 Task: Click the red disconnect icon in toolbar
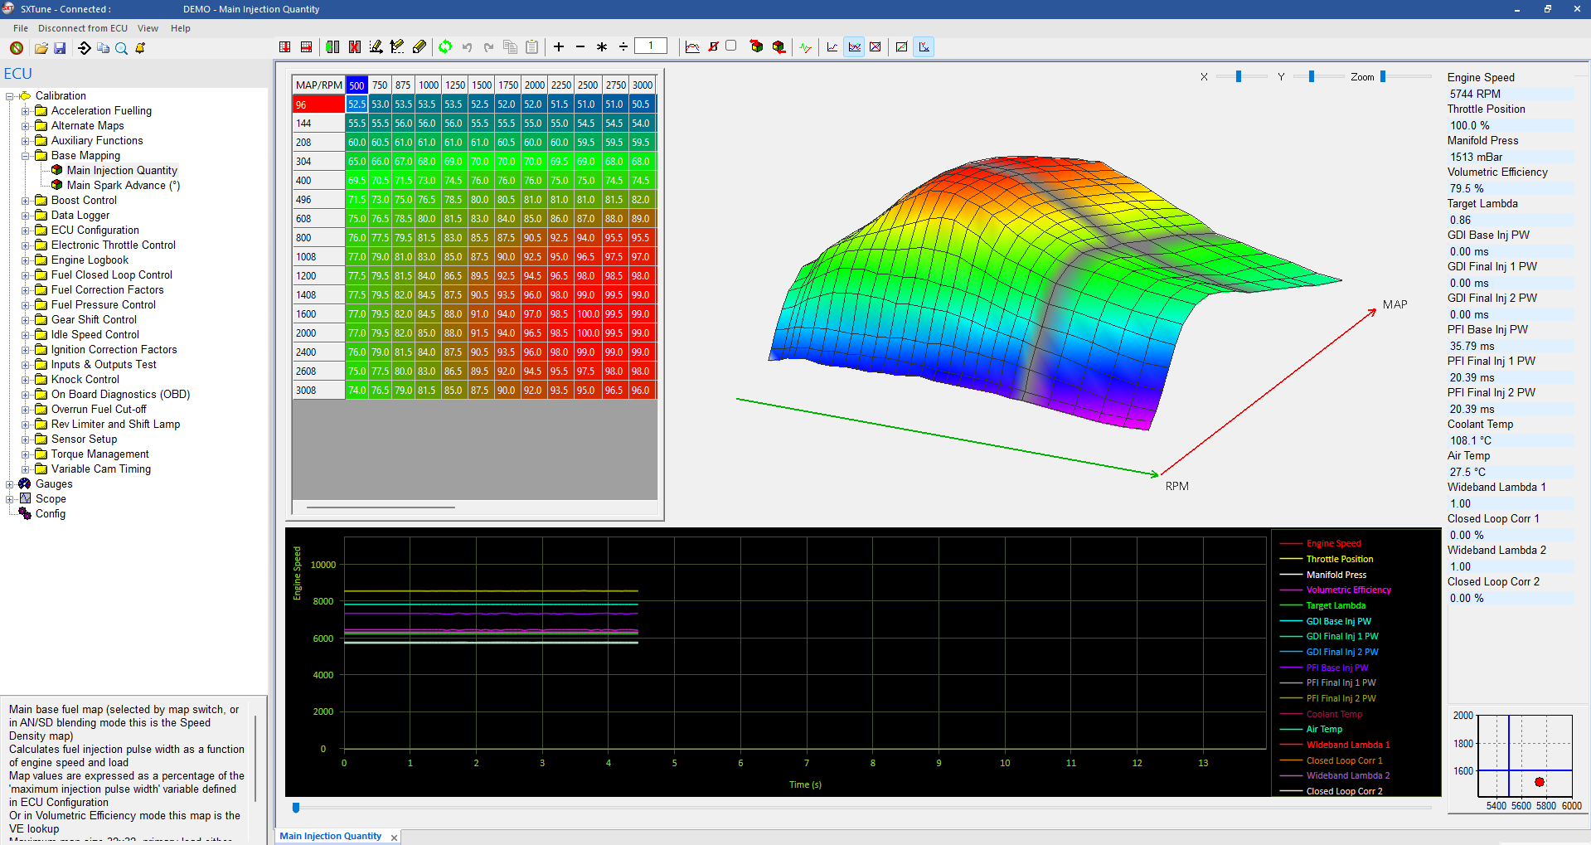coord(17,48)
